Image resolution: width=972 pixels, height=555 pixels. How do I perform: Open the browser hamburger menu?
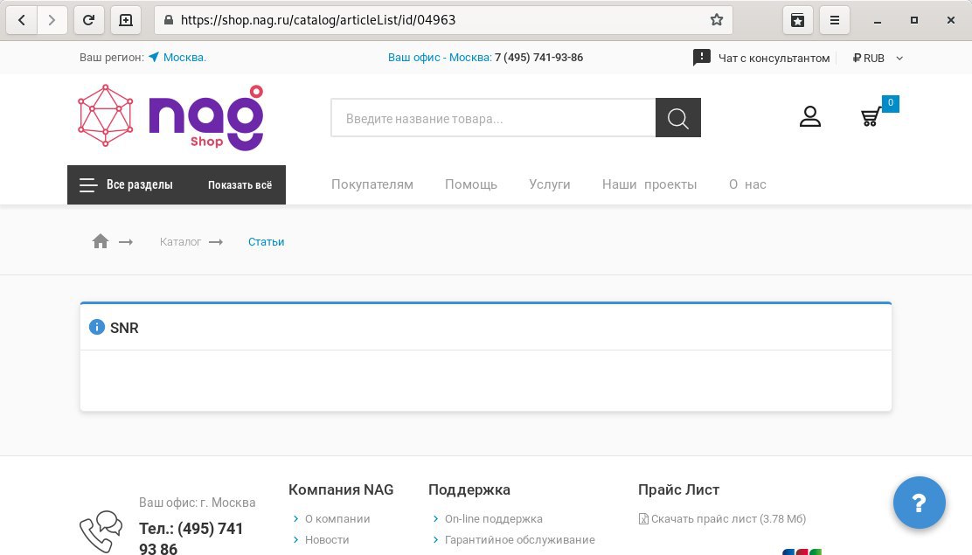click(835, 20)
